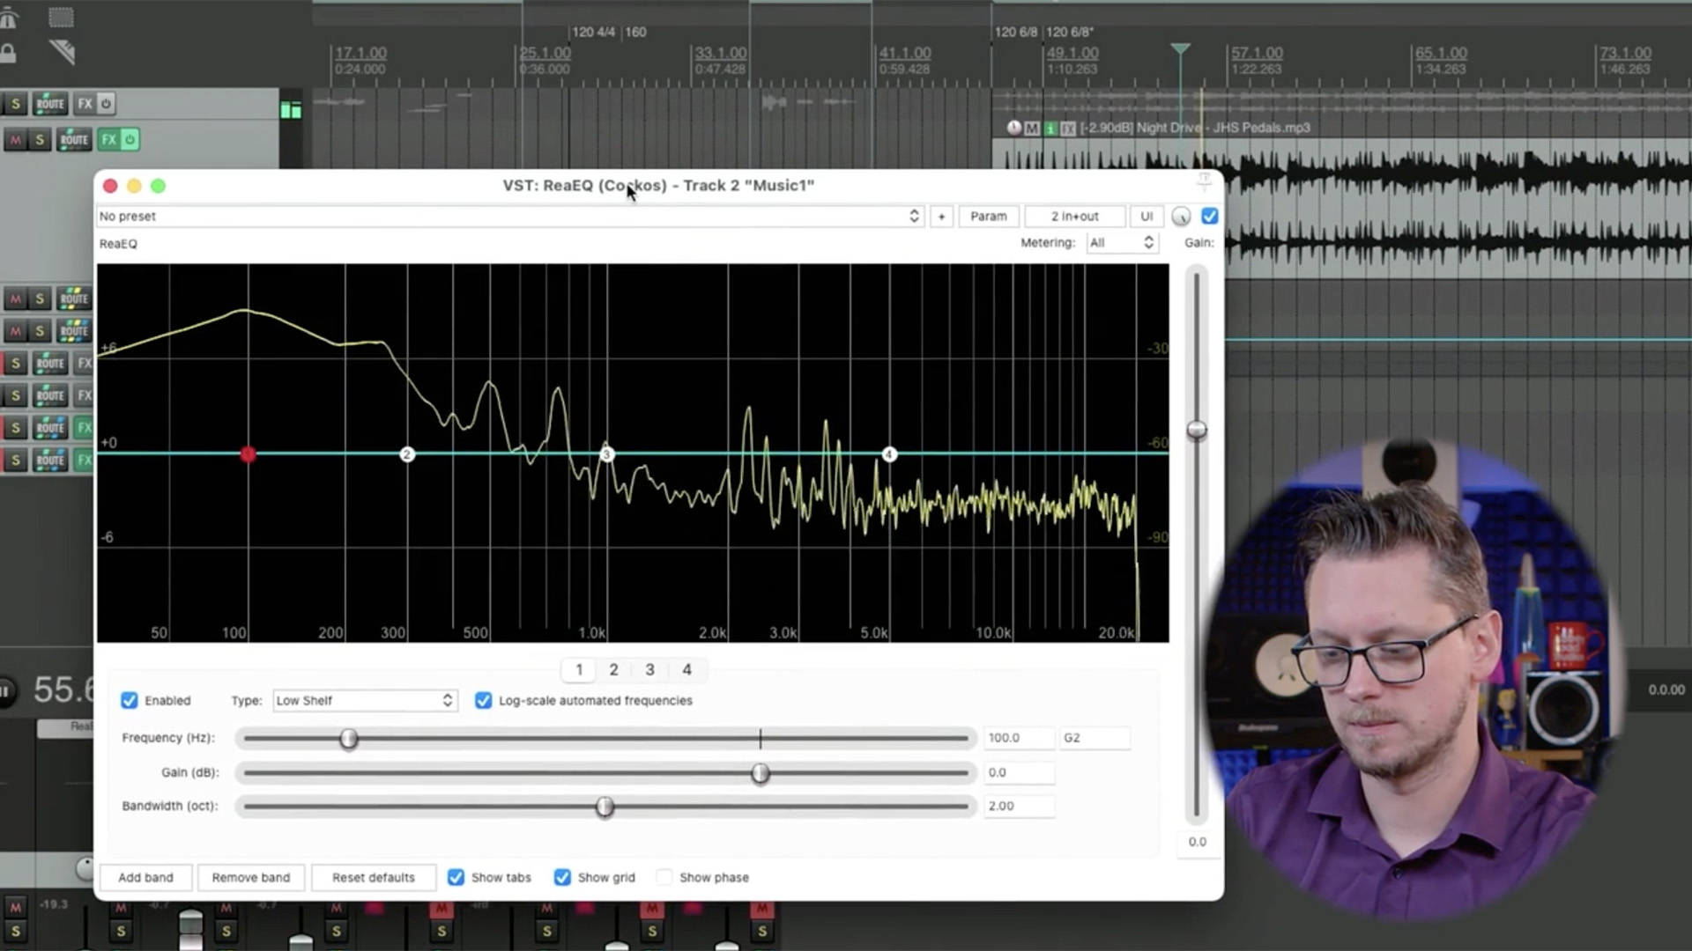Enable the Show phase checkbox

point(664,877)
